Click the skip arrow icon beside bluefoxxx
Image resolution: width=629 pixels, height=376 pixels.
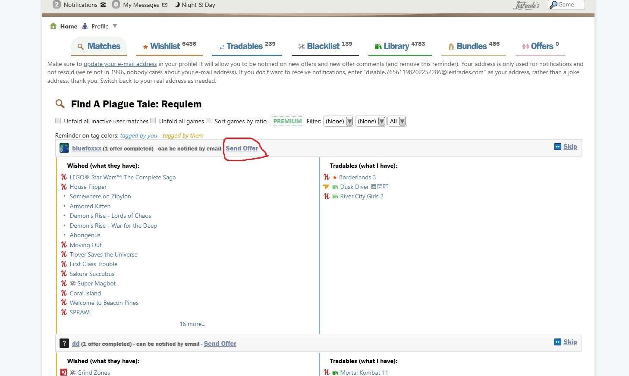click(x=557, y=147)
